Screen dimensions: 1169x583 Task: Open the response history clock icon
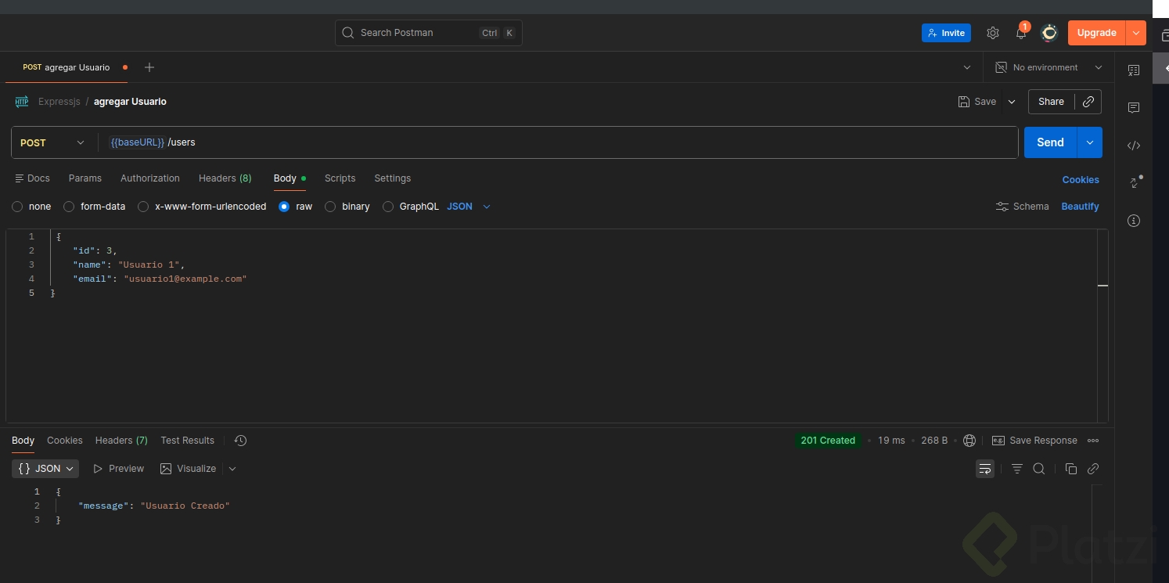[240, 441]
